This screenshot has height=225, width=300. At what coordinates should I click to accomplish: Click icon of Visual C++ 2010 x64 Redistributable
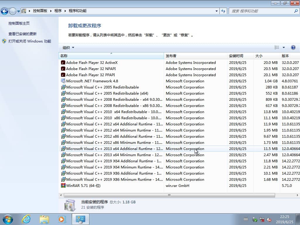[63, 112]
